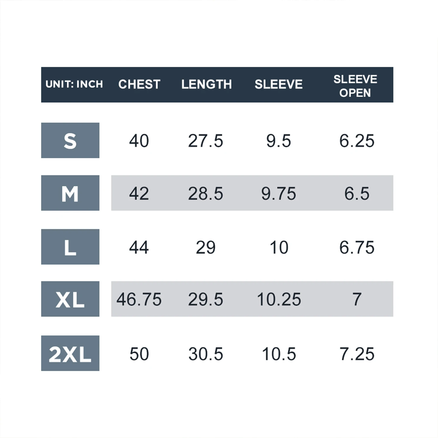This screenshot has height=438, width=438.
Task: Click chest value 50 for 2XL
Action: [139, 354]
